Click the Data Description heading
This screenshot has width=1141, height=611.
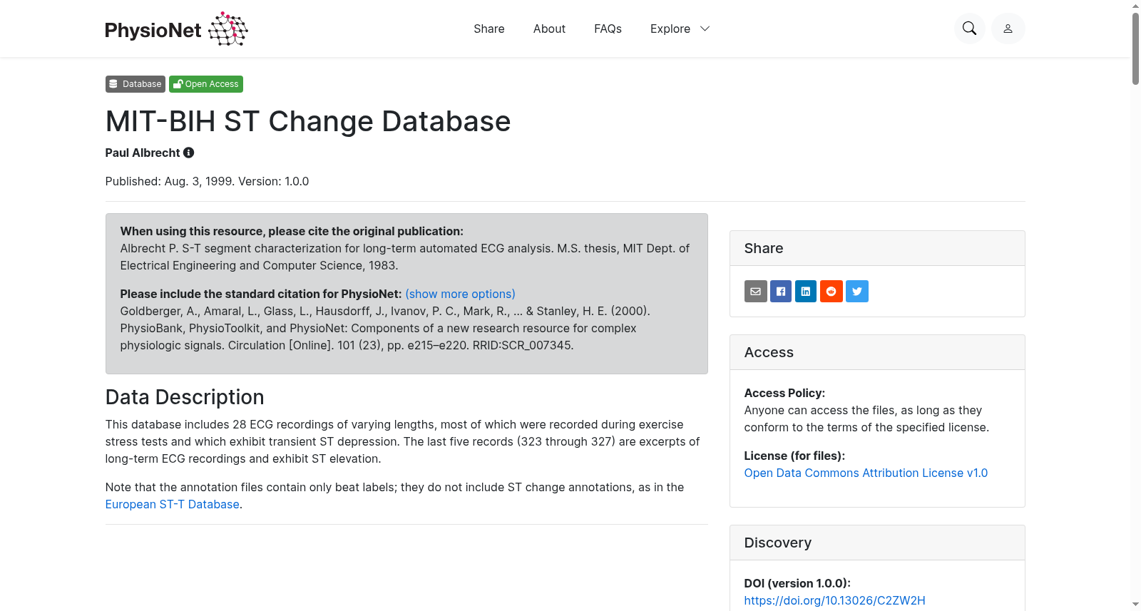click(185, 397)
